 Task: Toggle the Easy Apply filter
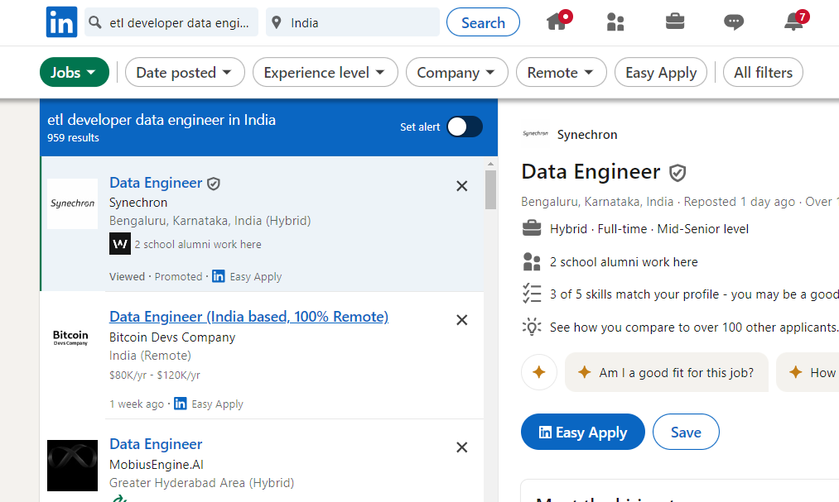[660, 73]
